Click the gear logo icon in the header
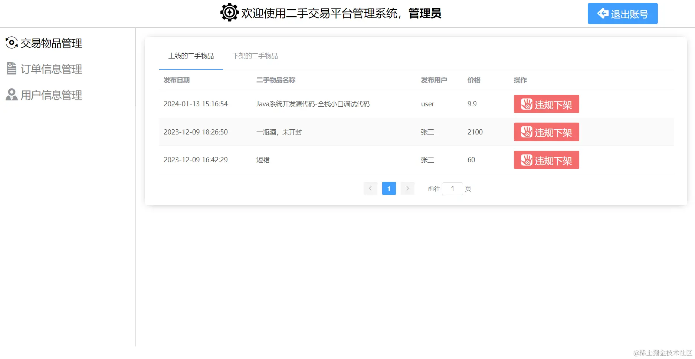This screenshot has width=695, height=359. 230,13
